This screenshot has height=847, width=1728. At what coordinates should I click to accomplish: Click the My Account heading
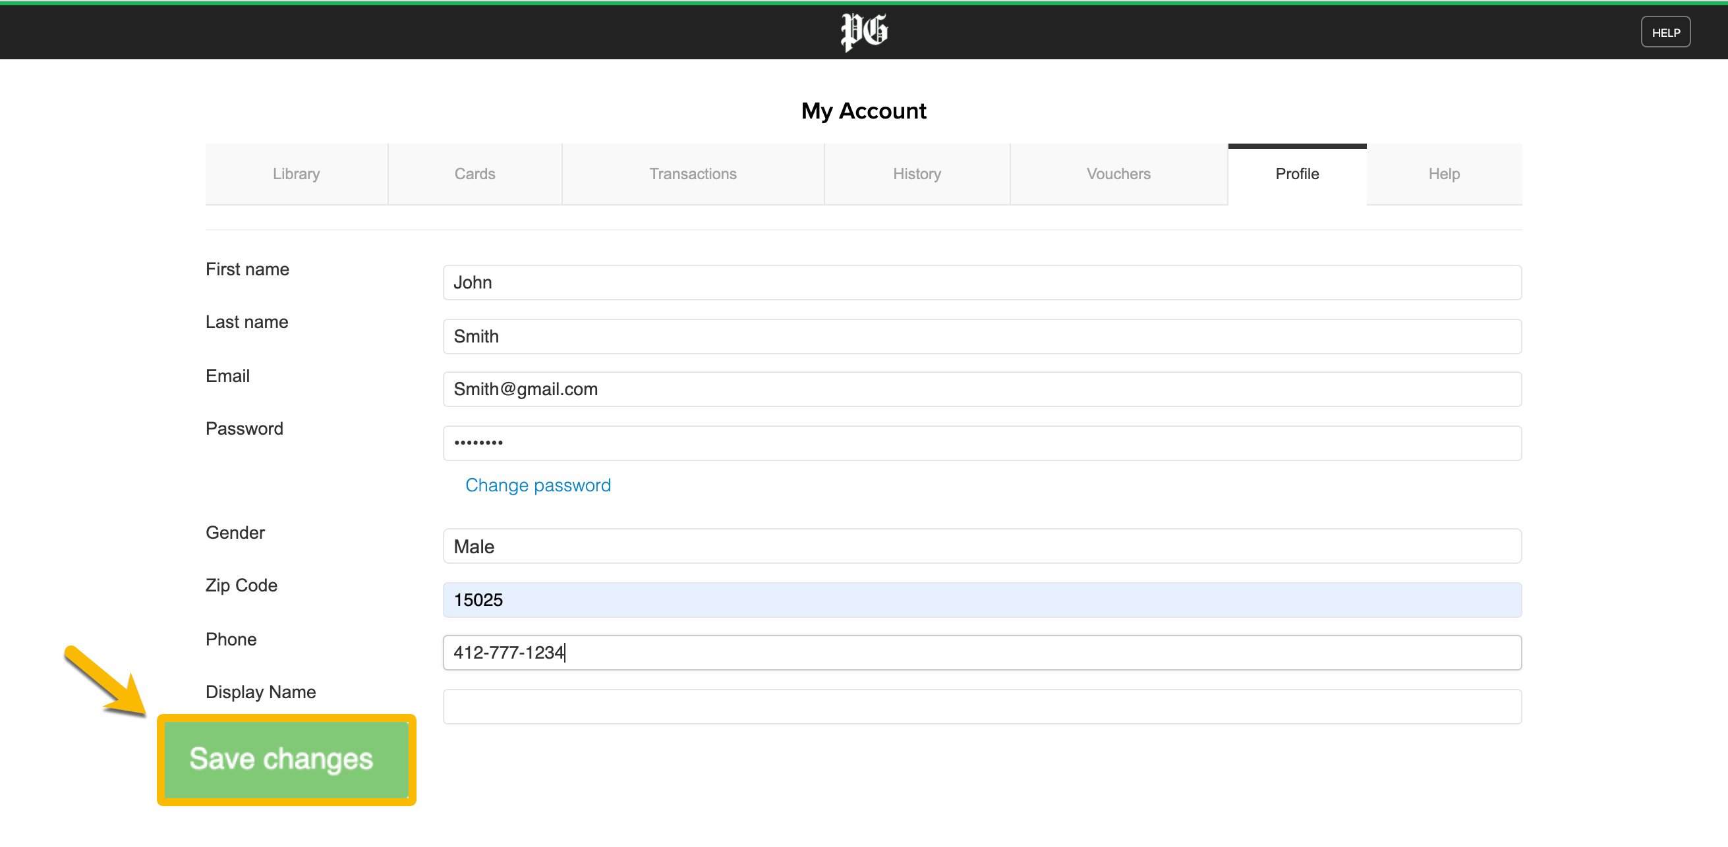click(863, 111)
